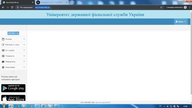192x108 pixels.
Task: Click the calendar icon beside Розклад
Action: click(3, 39)
